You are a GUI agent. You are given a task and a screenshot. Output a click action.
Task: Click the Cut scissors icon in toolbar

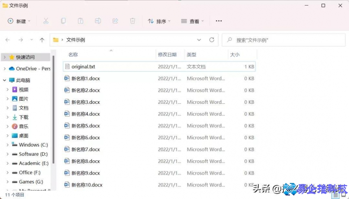coord(46,21)
